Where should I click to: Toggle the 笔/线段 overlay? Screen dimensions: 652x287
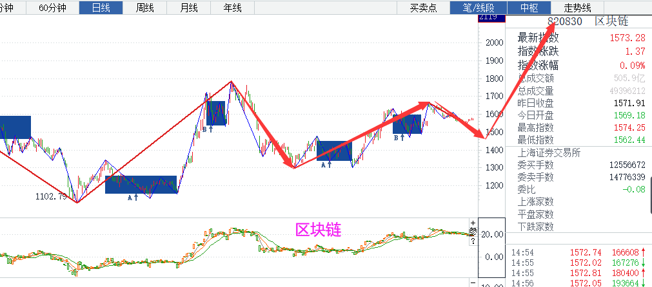point(478,8)
